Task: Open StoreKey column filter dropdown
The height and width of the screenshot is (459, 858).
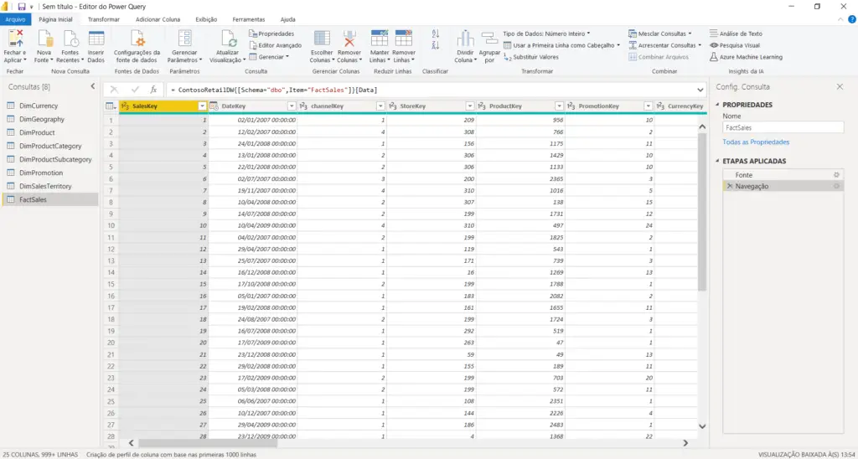Action: point(470,106)
